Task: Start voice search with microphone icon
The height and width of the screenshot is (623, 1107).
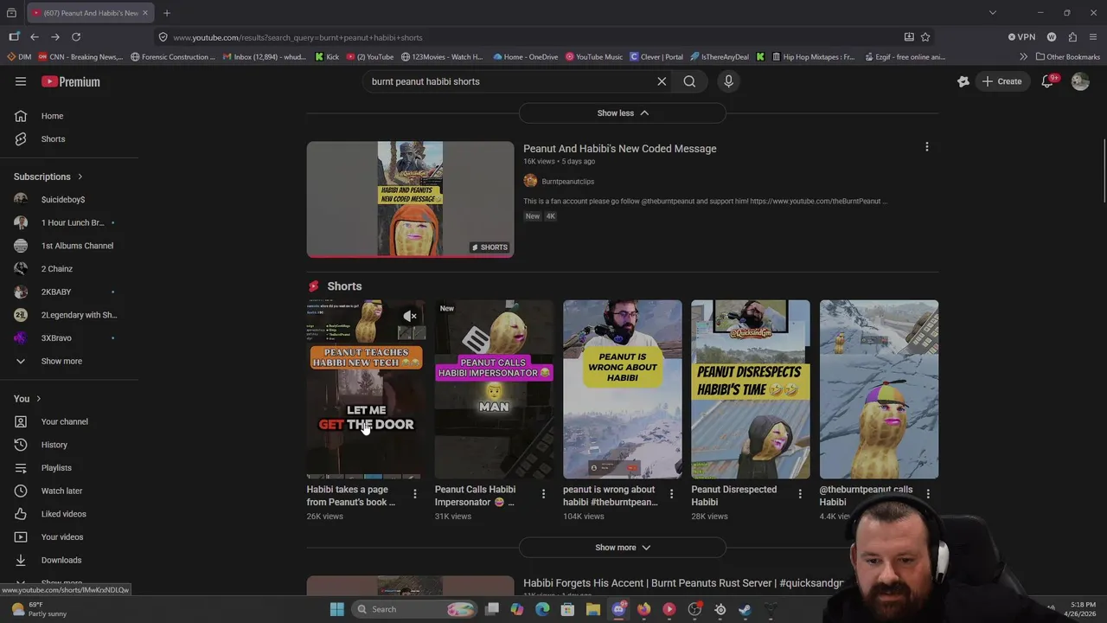Action: pyautogui.click(x=728, y=81)
